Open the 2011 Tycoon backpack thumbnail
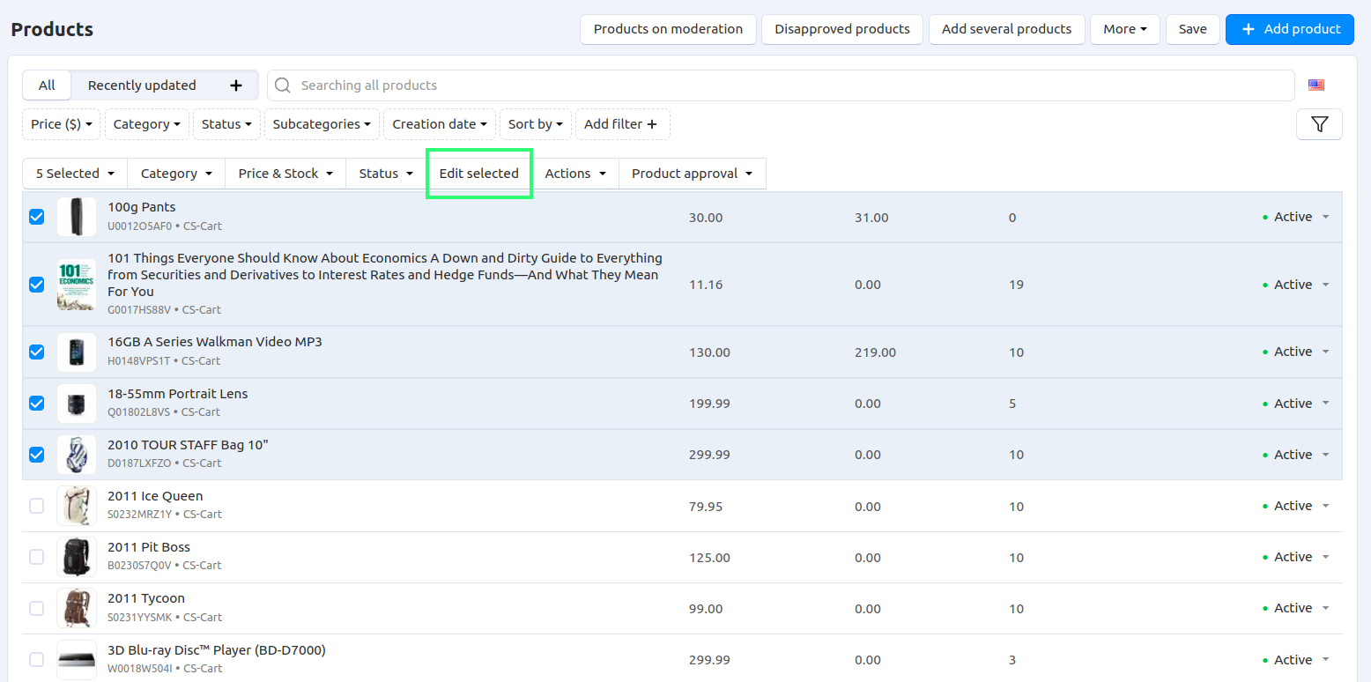This screenshot has width=1371, height=682. pyautogui.click(x=77, y=608)
